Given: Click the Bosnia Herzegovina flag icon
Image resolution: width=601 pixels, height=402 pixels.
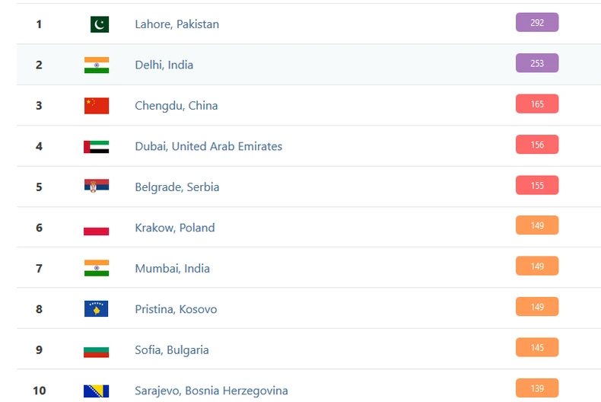Looking at the screenshot, I should (x=97, y=391).
